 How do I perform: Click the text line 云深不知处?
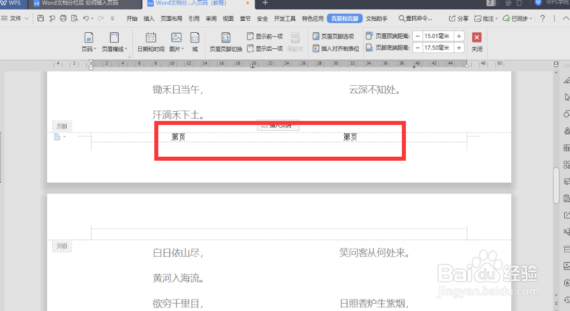point(374,90)
